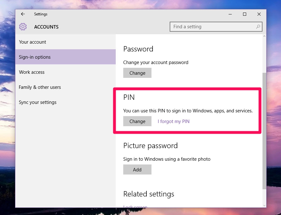Go to the Work access page
Screen dimensions: 281x215
click(x=32, y=72)
